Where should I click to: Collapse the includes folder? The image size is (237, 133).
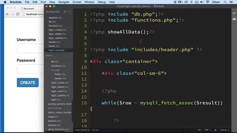tap(54, 70)
